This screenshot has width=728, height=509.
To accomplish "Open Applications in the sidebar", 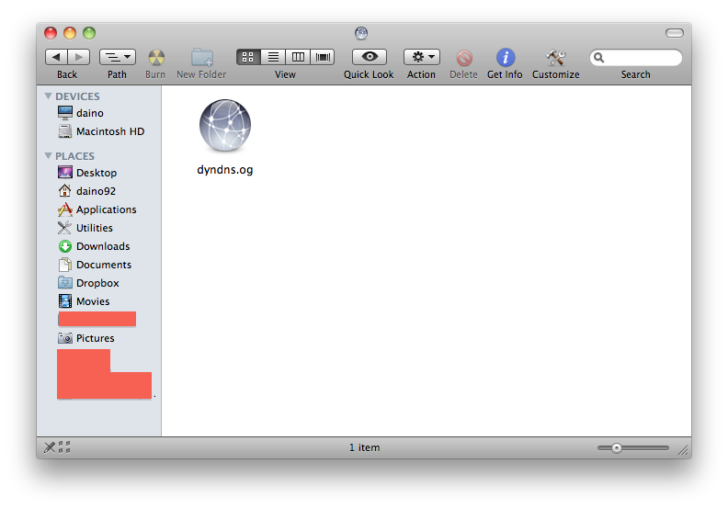I will (x=99, y=209).
